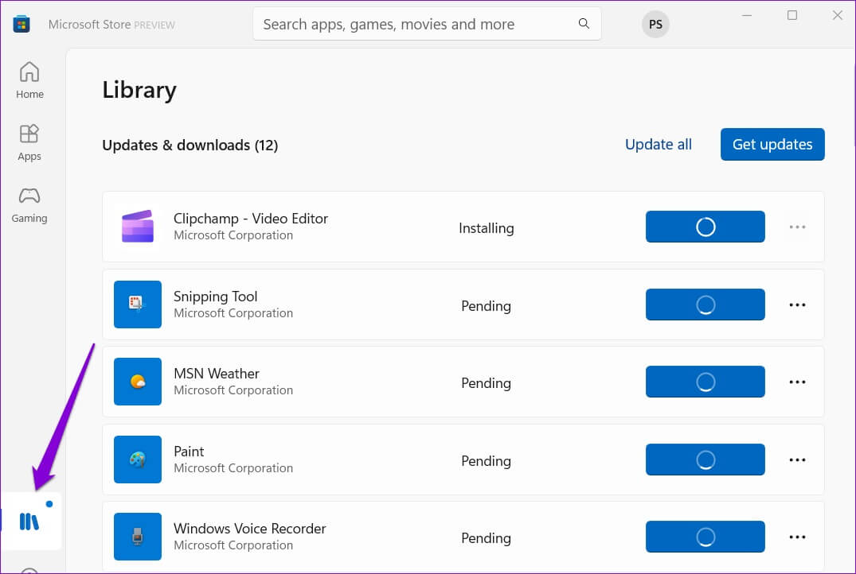Screen dimensions: 856x574
Task: Select the MSN Weather title
Action: [216, 374]
